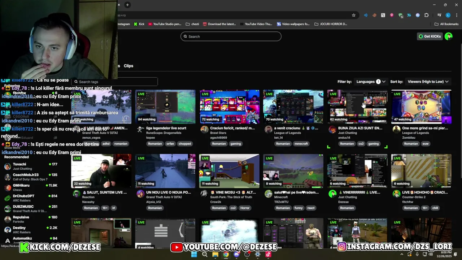Open JOCURI HORROR bookmark folder
Viewport: 462px width, 260px height.
331,24
